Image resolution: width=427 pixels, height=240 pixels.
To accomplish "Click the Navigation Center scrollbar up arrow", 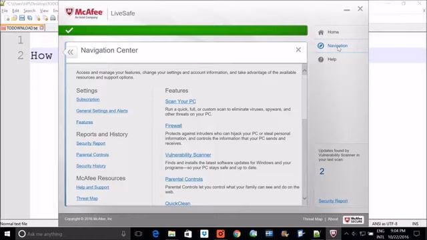I will pos(304,71).
